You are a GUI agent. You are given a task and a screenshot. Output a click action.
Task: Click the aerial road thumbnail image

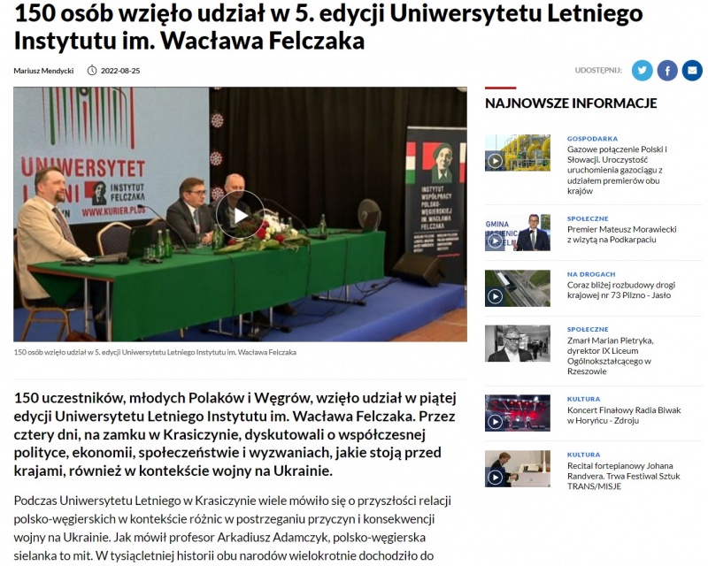point(518,288)
